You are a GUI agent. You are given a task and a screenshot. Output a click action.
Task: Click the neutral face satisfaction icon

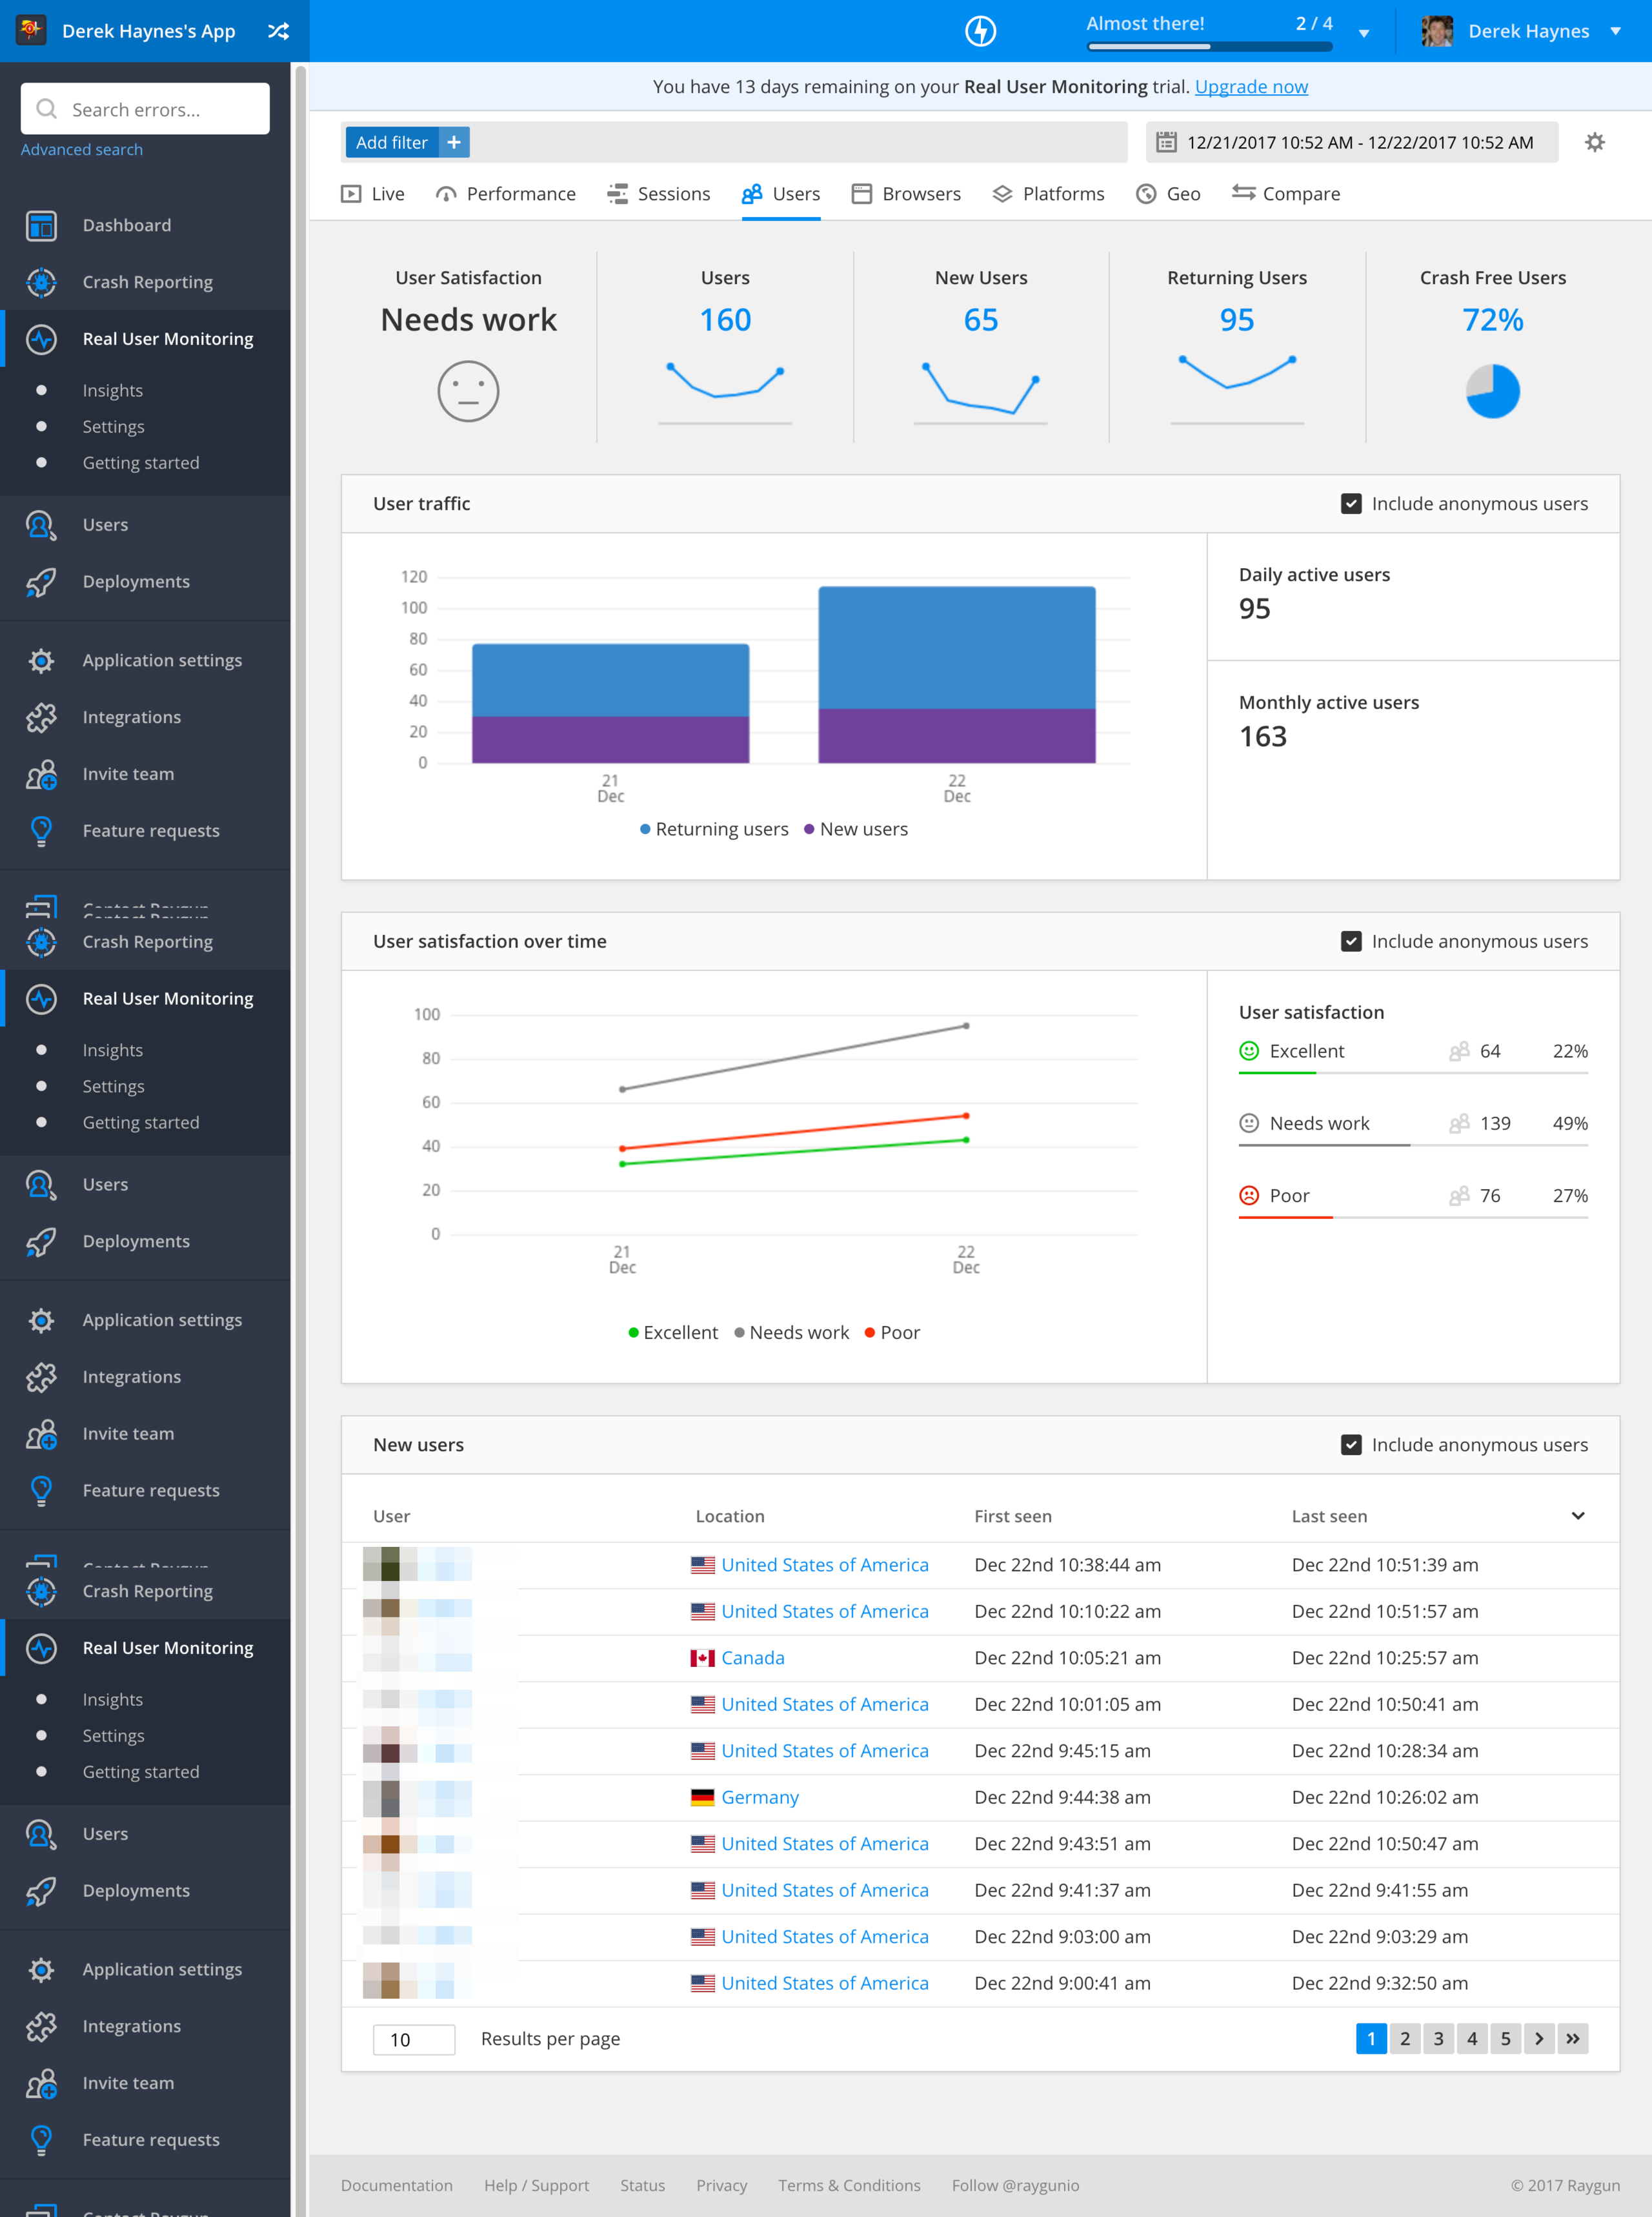pyautogui.click(x=468, y=391)
